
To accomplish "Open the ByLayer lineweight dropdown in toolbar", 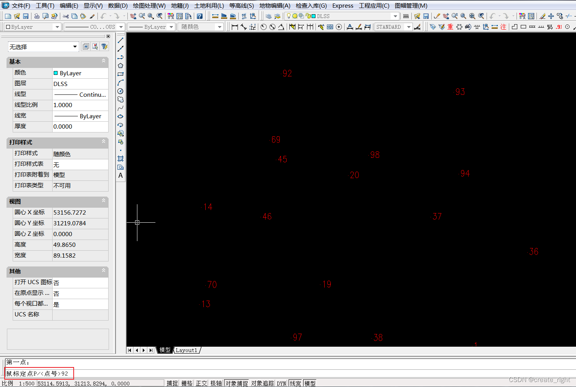I will pos(151,27).
